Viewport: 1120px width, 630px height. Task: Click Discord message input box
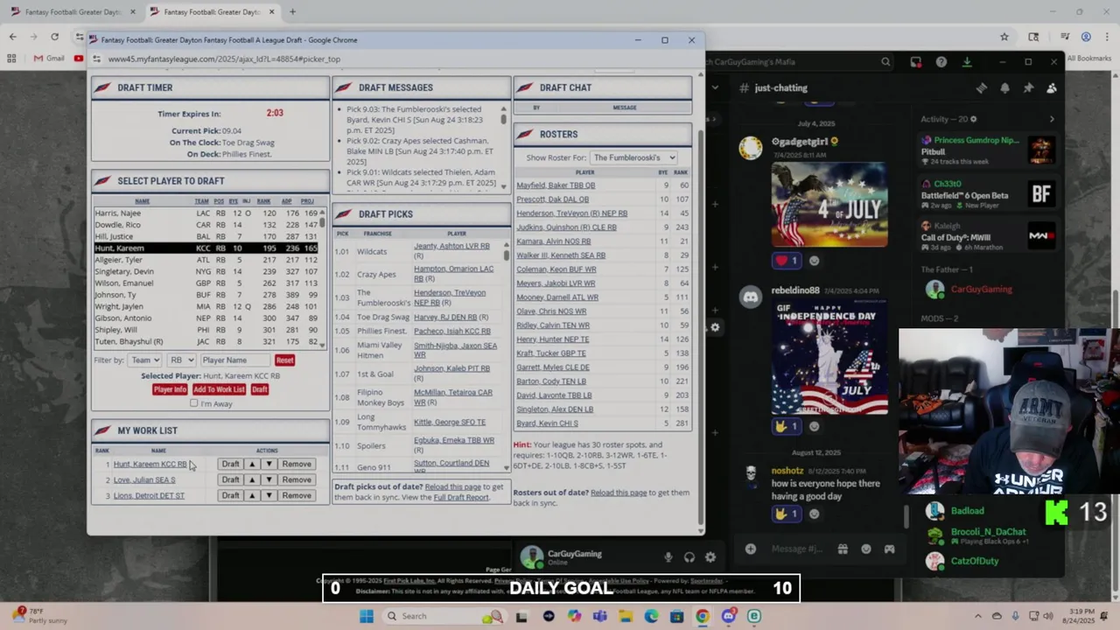pos(798,549)
